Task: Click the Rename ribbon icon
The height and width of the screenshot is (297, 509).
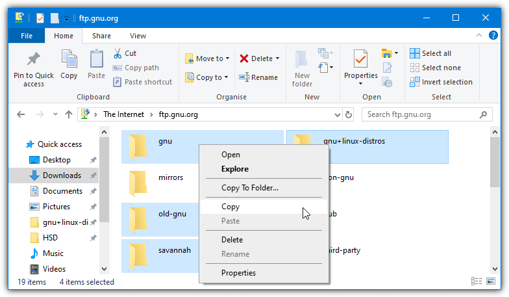Action: tap(244, 77)
